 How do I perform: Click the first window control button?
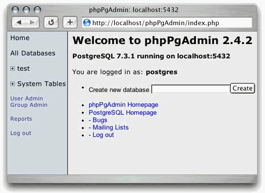click(x=15, y=10)
